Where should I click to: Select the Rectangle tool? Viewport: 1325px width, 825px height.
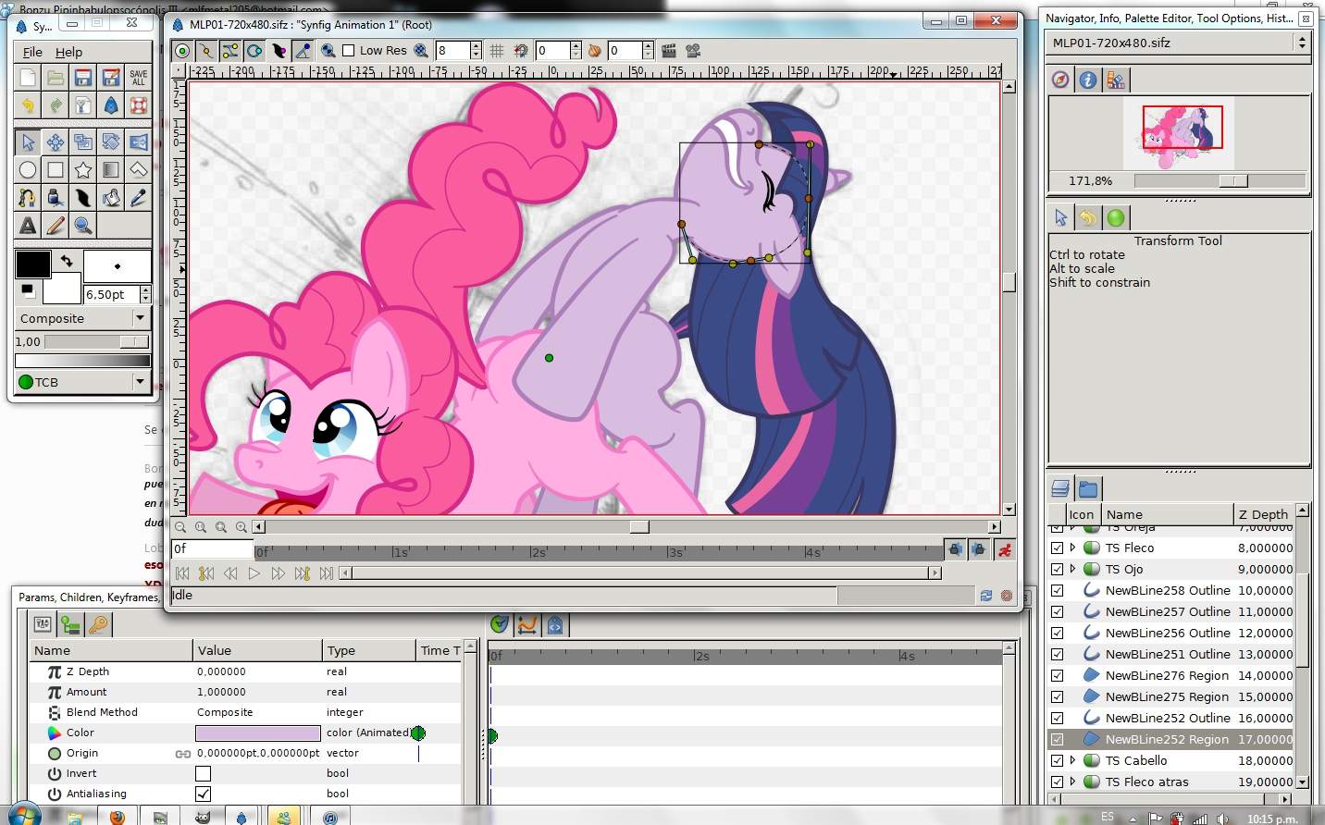point(56,170)
